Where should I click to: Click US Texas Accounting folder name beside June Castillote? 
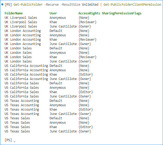click(22, 114)
